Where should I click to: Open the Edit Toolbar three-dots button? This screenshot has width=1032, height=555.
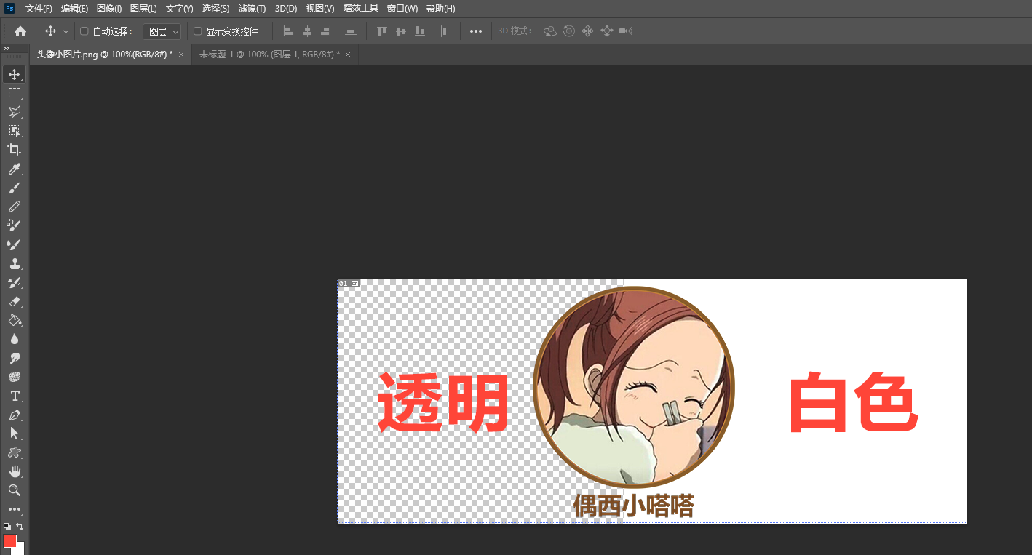(14, 509)
